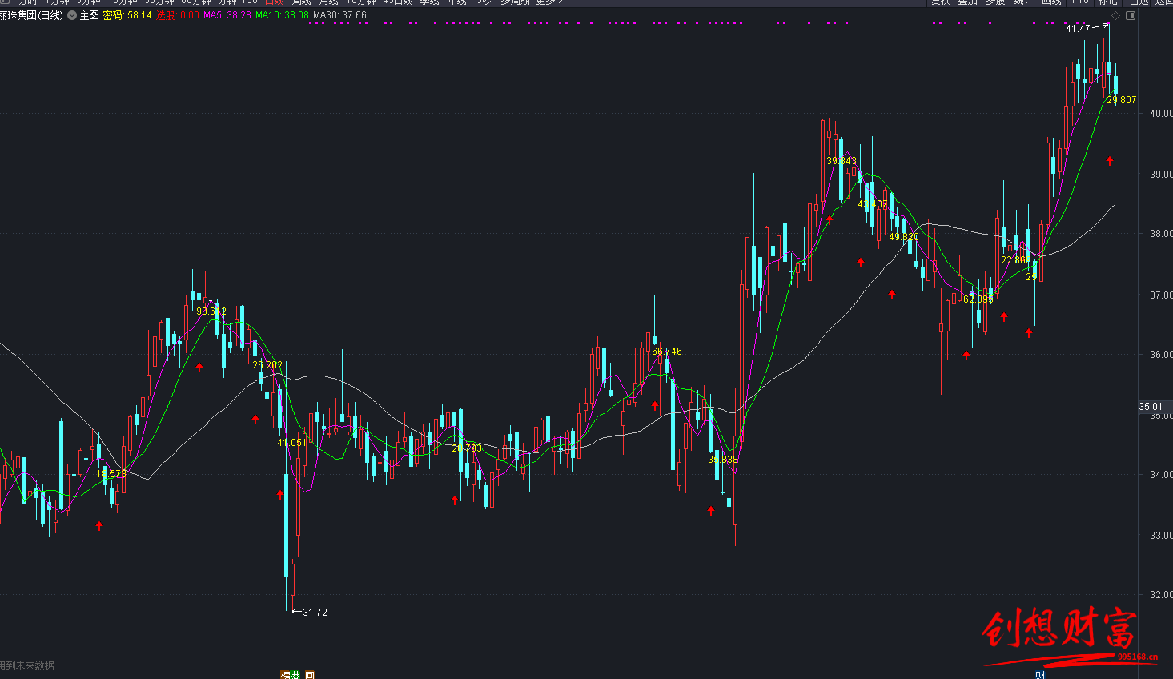Click the 选股: 0.00 indicator value
1173x679 pixels.
pos(178,15)
